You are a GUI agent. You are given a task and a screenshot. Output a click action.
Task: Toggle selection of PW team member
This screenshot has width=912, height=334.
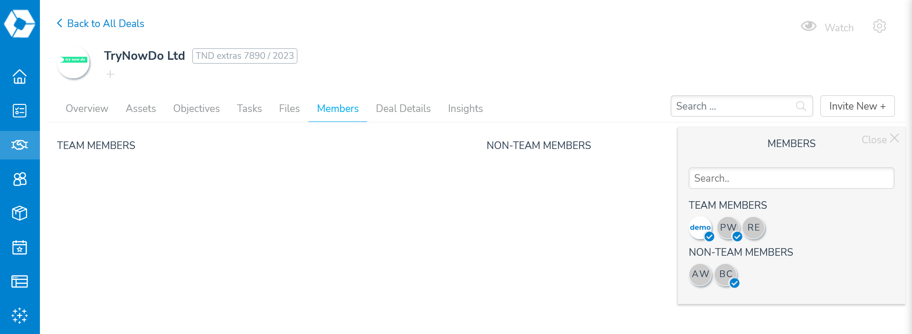[x=728, y=228]
